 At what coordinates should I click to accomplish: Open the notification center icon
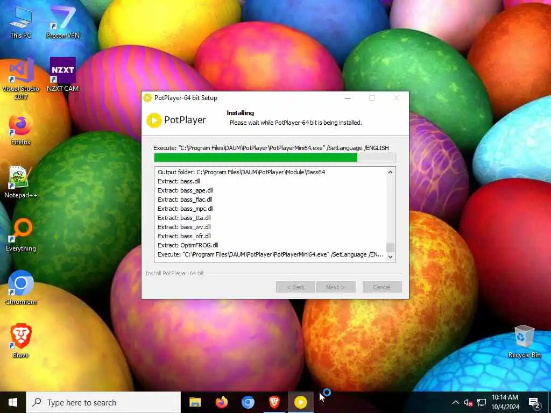click(x=534, y=402)
